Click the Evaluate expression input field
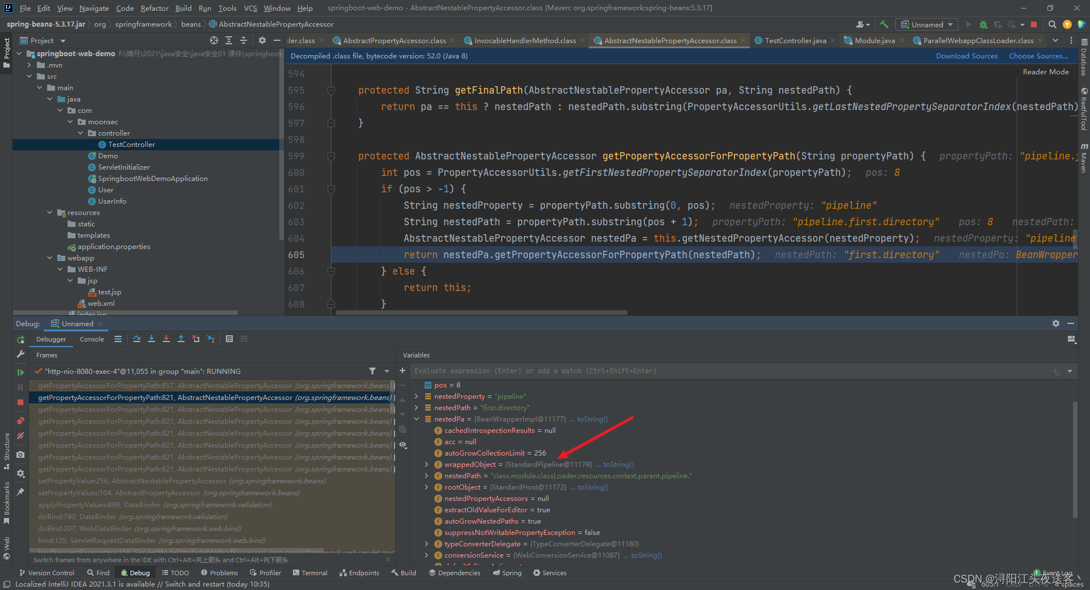 [x=730, y=371]
